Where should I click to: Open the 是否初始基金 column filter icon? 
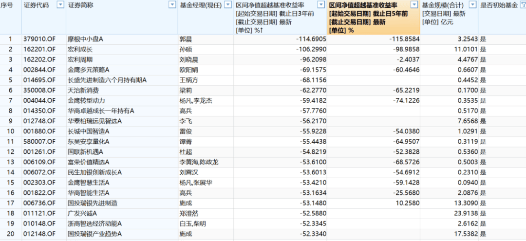523,5
